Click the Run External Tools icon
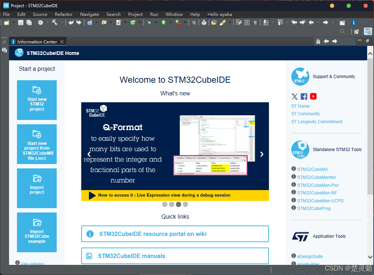 click(178, 23)
